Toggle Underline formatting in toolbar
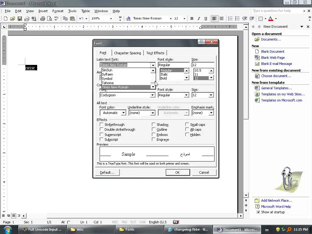This screenshot has width=312, height=234. (206, 19)
